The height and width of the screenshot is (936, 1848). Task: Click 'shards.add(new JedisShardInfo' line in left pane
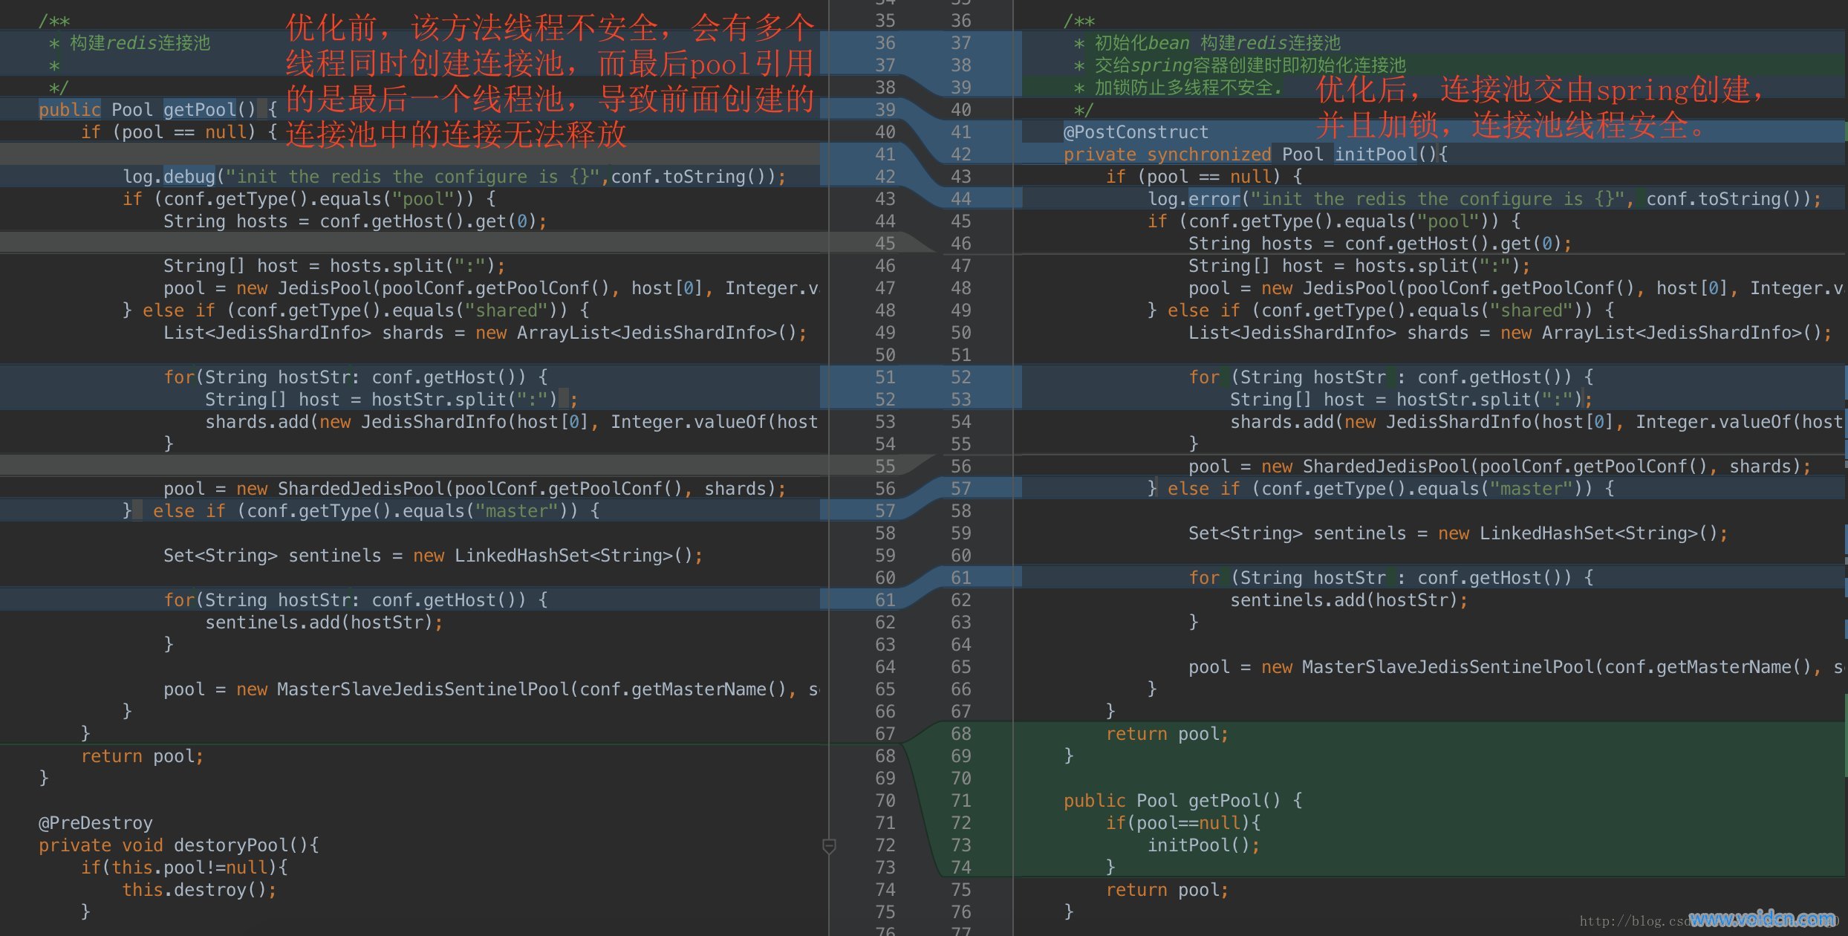pyautogui.click(x=512, y=422)
